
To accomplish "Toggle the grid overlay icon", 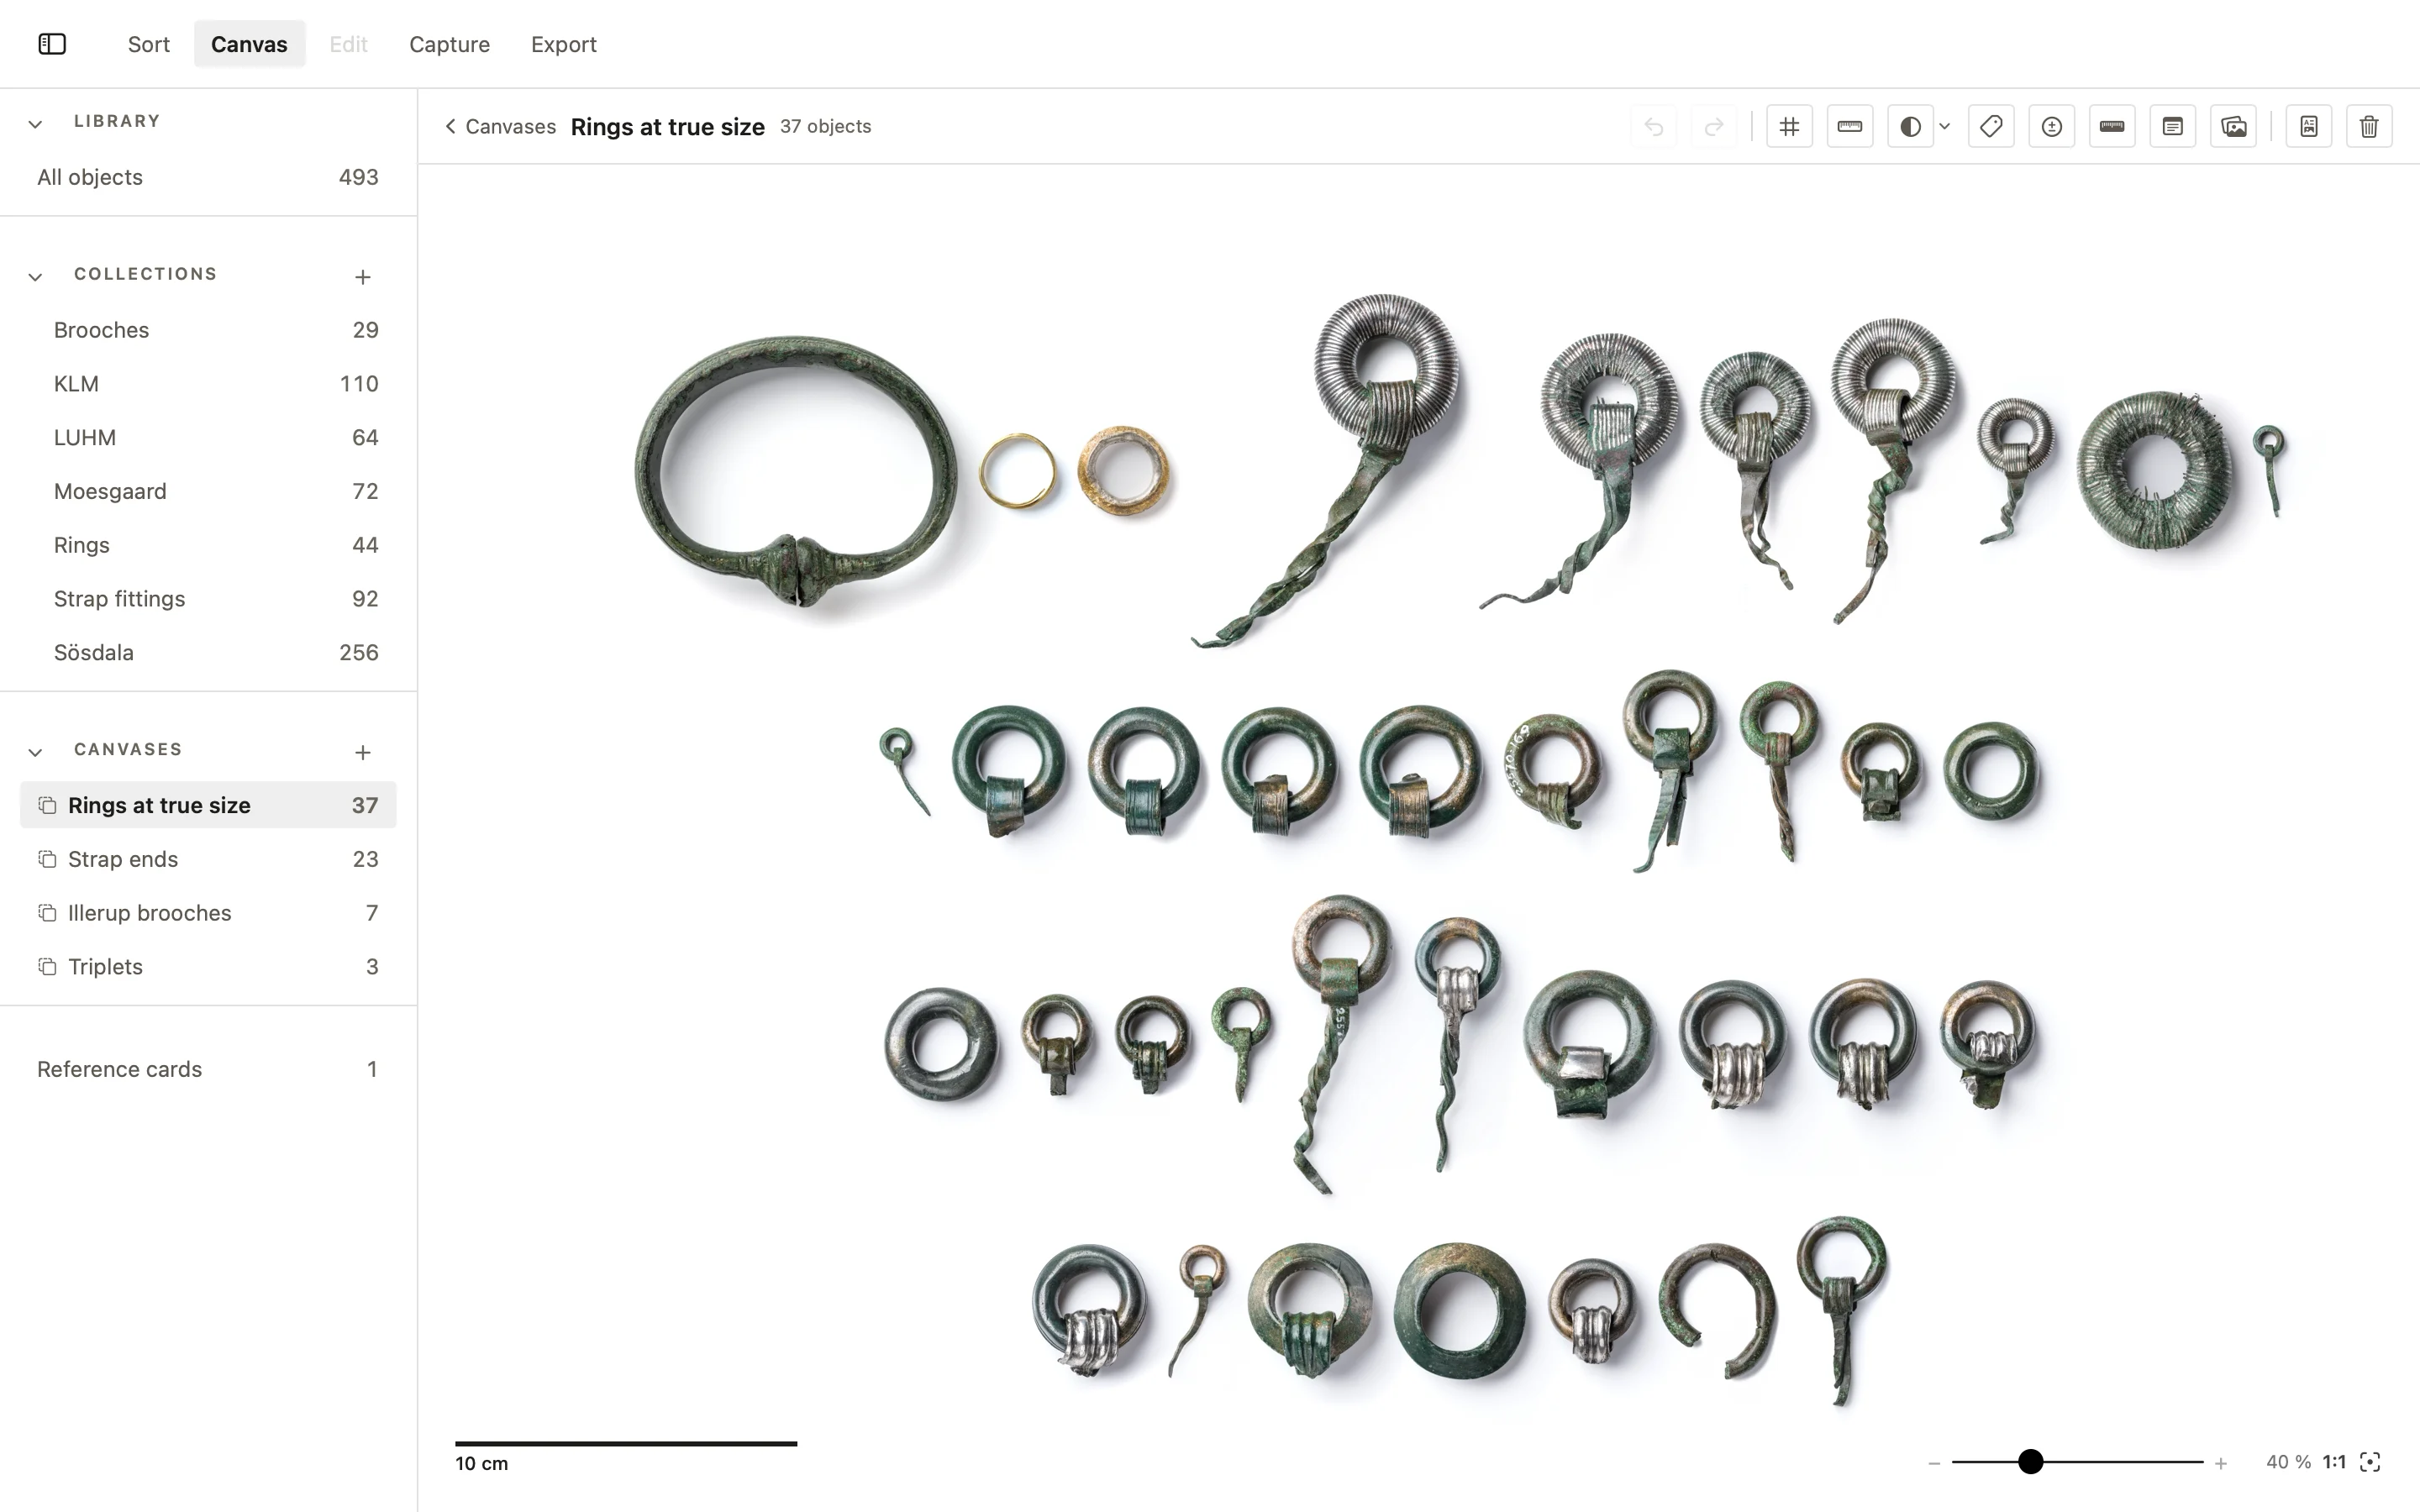I will 1789,127.
